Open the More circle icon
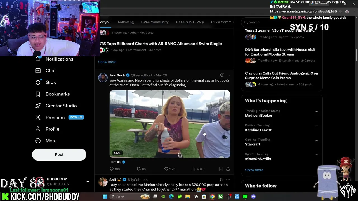The image size is (358, 201). (38, 141)
